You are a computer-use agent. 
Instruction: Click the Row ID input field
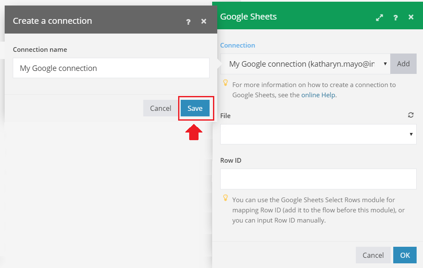(x=318, y=179)
